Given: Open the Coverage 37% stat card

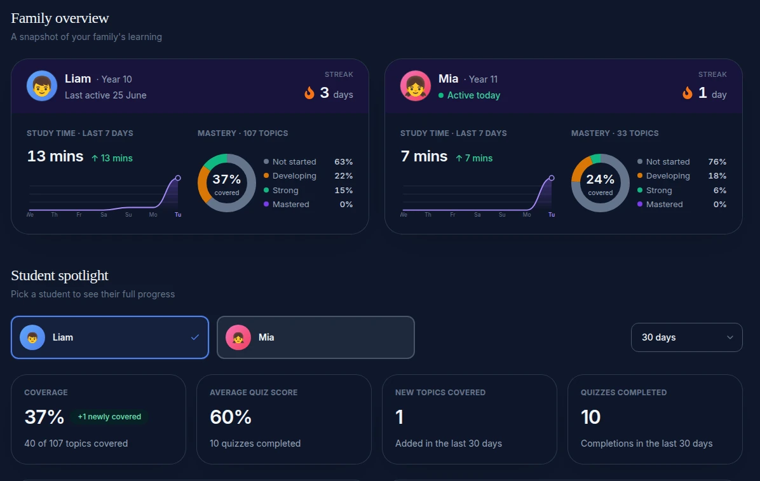Looking at the screenshot, I should pos(98,419).
